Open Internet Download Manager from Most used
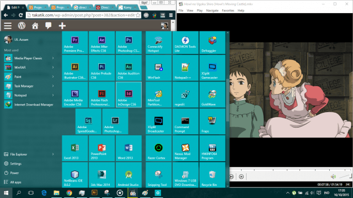 click(x=29, y=105)
